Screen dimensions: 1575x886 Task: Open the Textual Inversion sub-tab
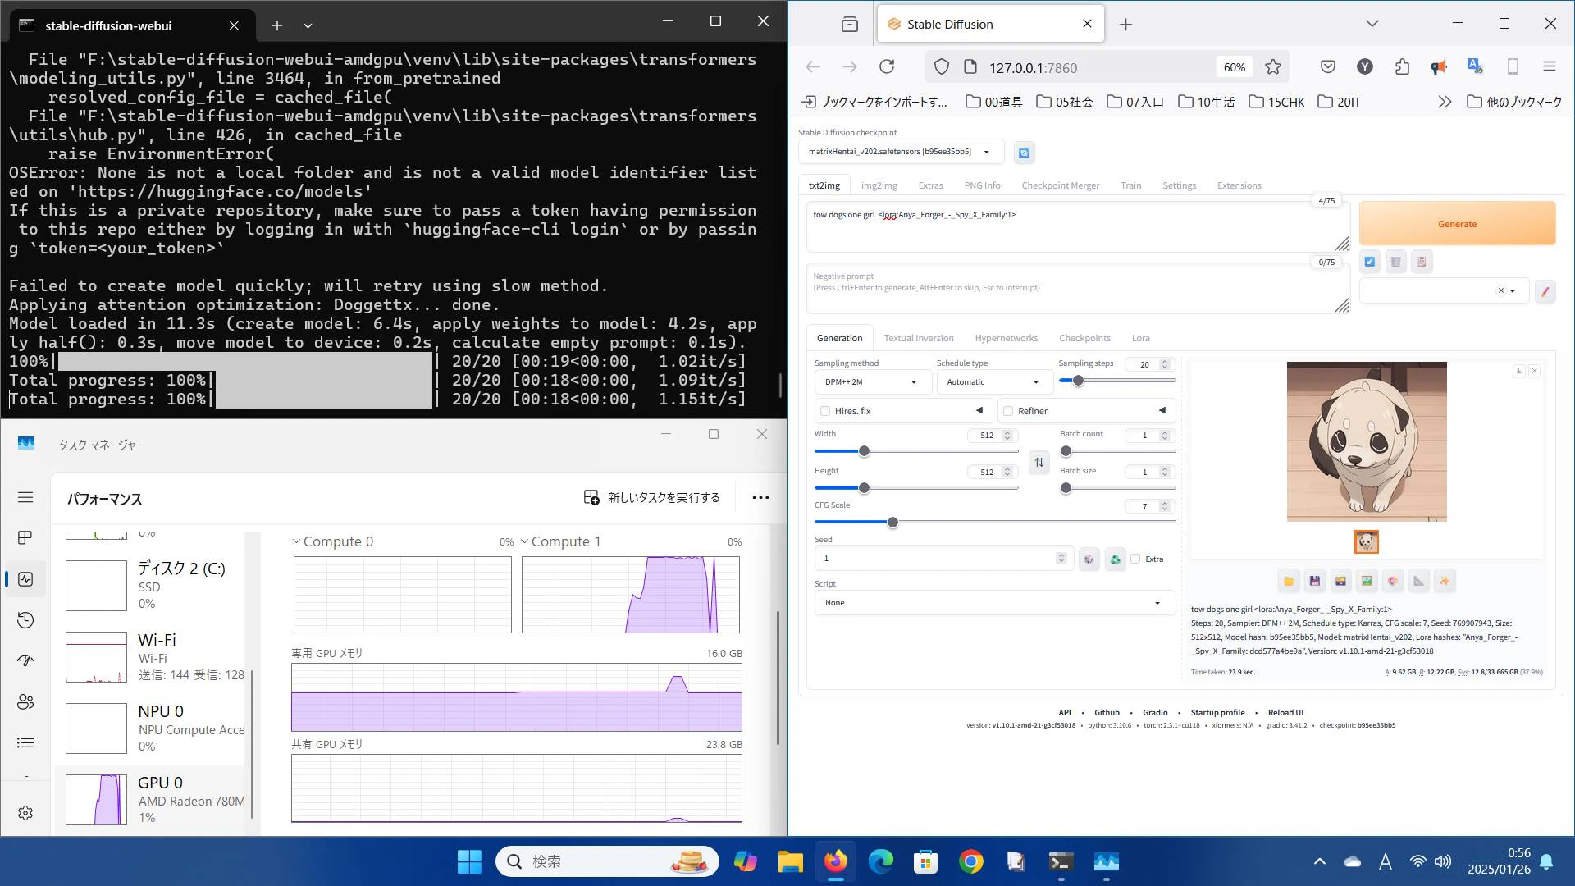(919, 339)
